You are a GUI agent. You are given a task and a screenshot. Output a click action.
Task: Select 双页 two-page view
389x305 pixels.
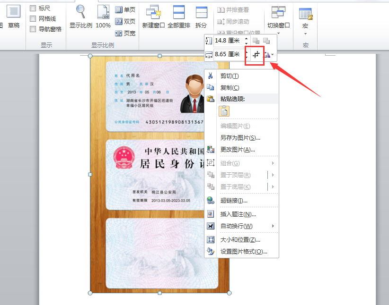[125, 22]
